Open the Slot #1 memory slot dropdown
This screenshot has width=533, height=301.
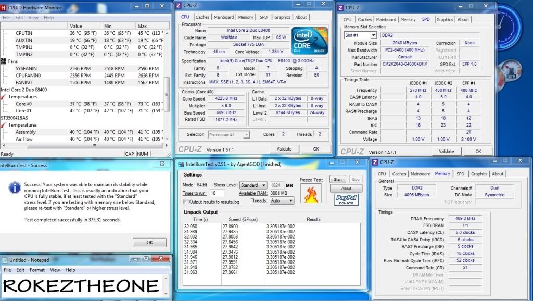pos(360,35)
